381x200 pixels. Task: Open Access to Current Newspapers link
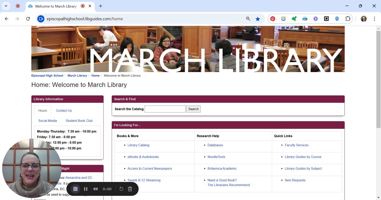(150, 169)
